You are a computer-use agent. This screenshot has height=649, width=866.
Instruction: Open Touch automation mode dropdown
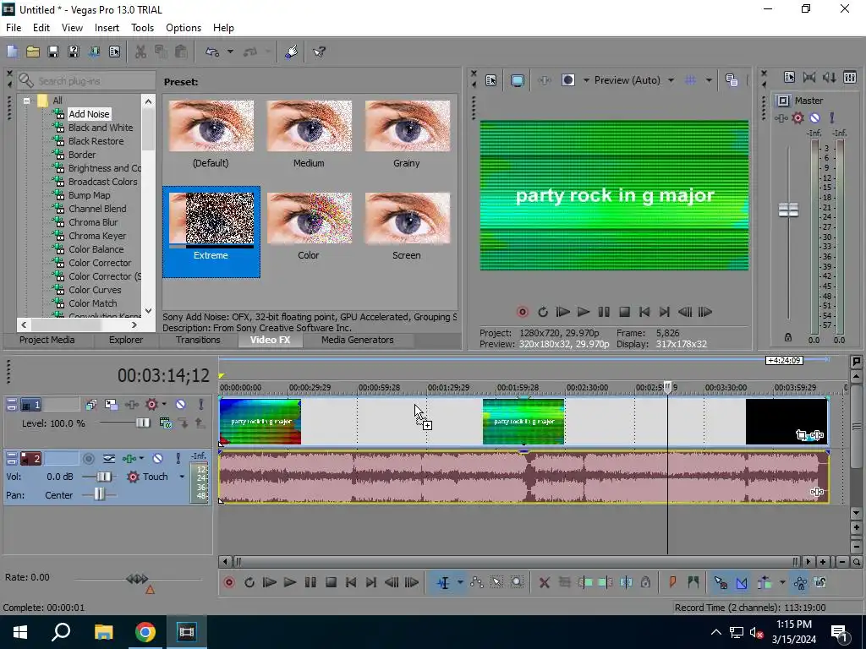[x=182, y=477]
